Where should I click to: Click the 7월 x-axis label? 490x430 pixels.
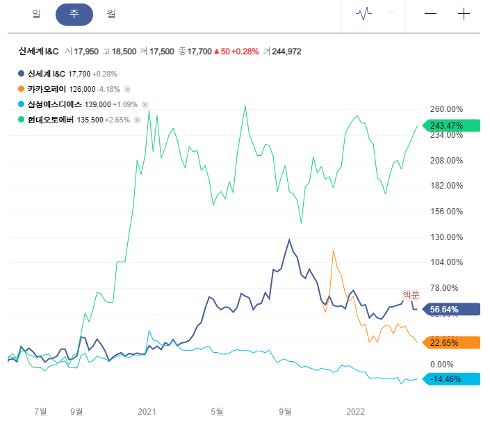[x=40, y=411]
